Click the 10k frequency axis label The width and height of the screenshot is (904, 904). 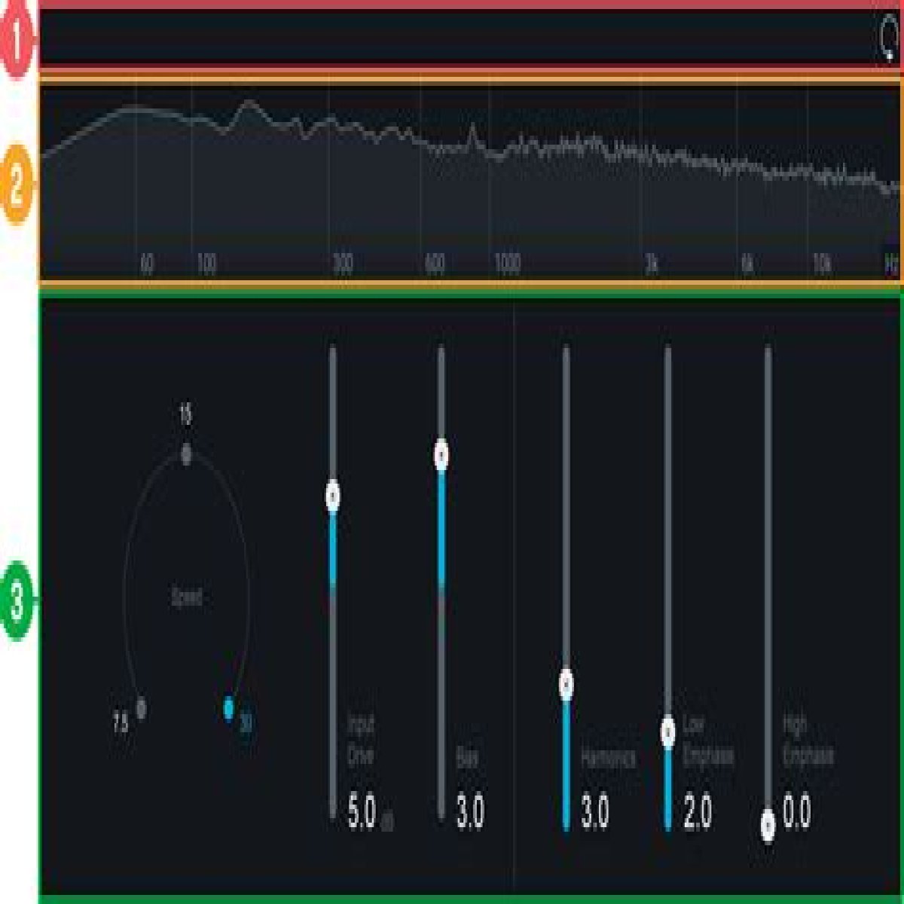(822, 264)
